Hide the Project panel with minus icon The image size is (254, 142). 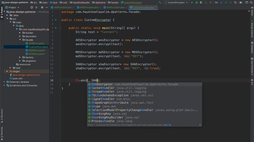(47, 7)
